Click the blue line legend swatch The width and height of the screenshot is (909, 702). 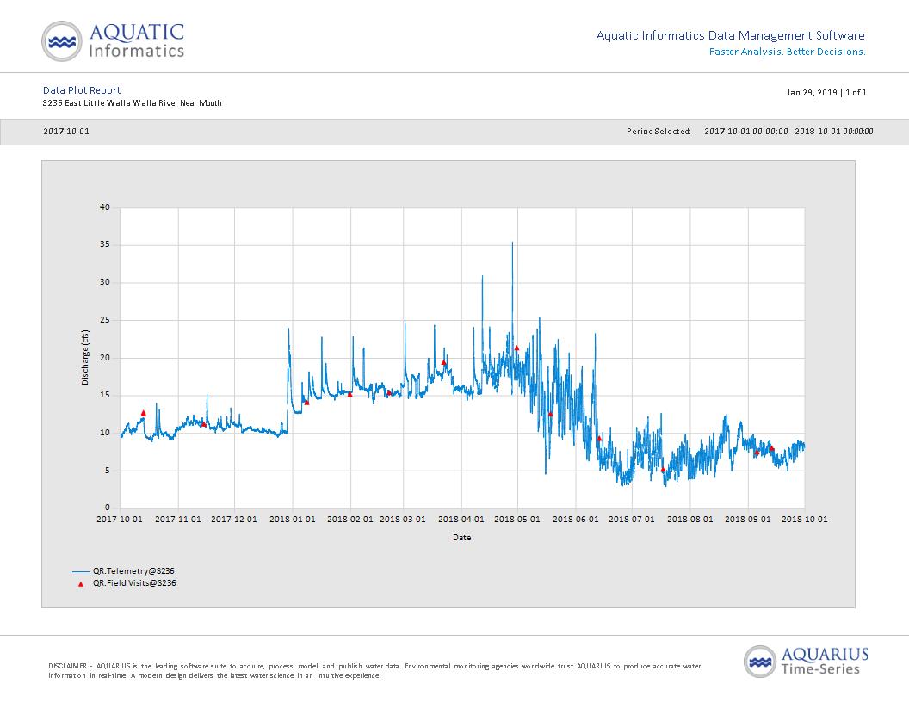coord(81,572)
